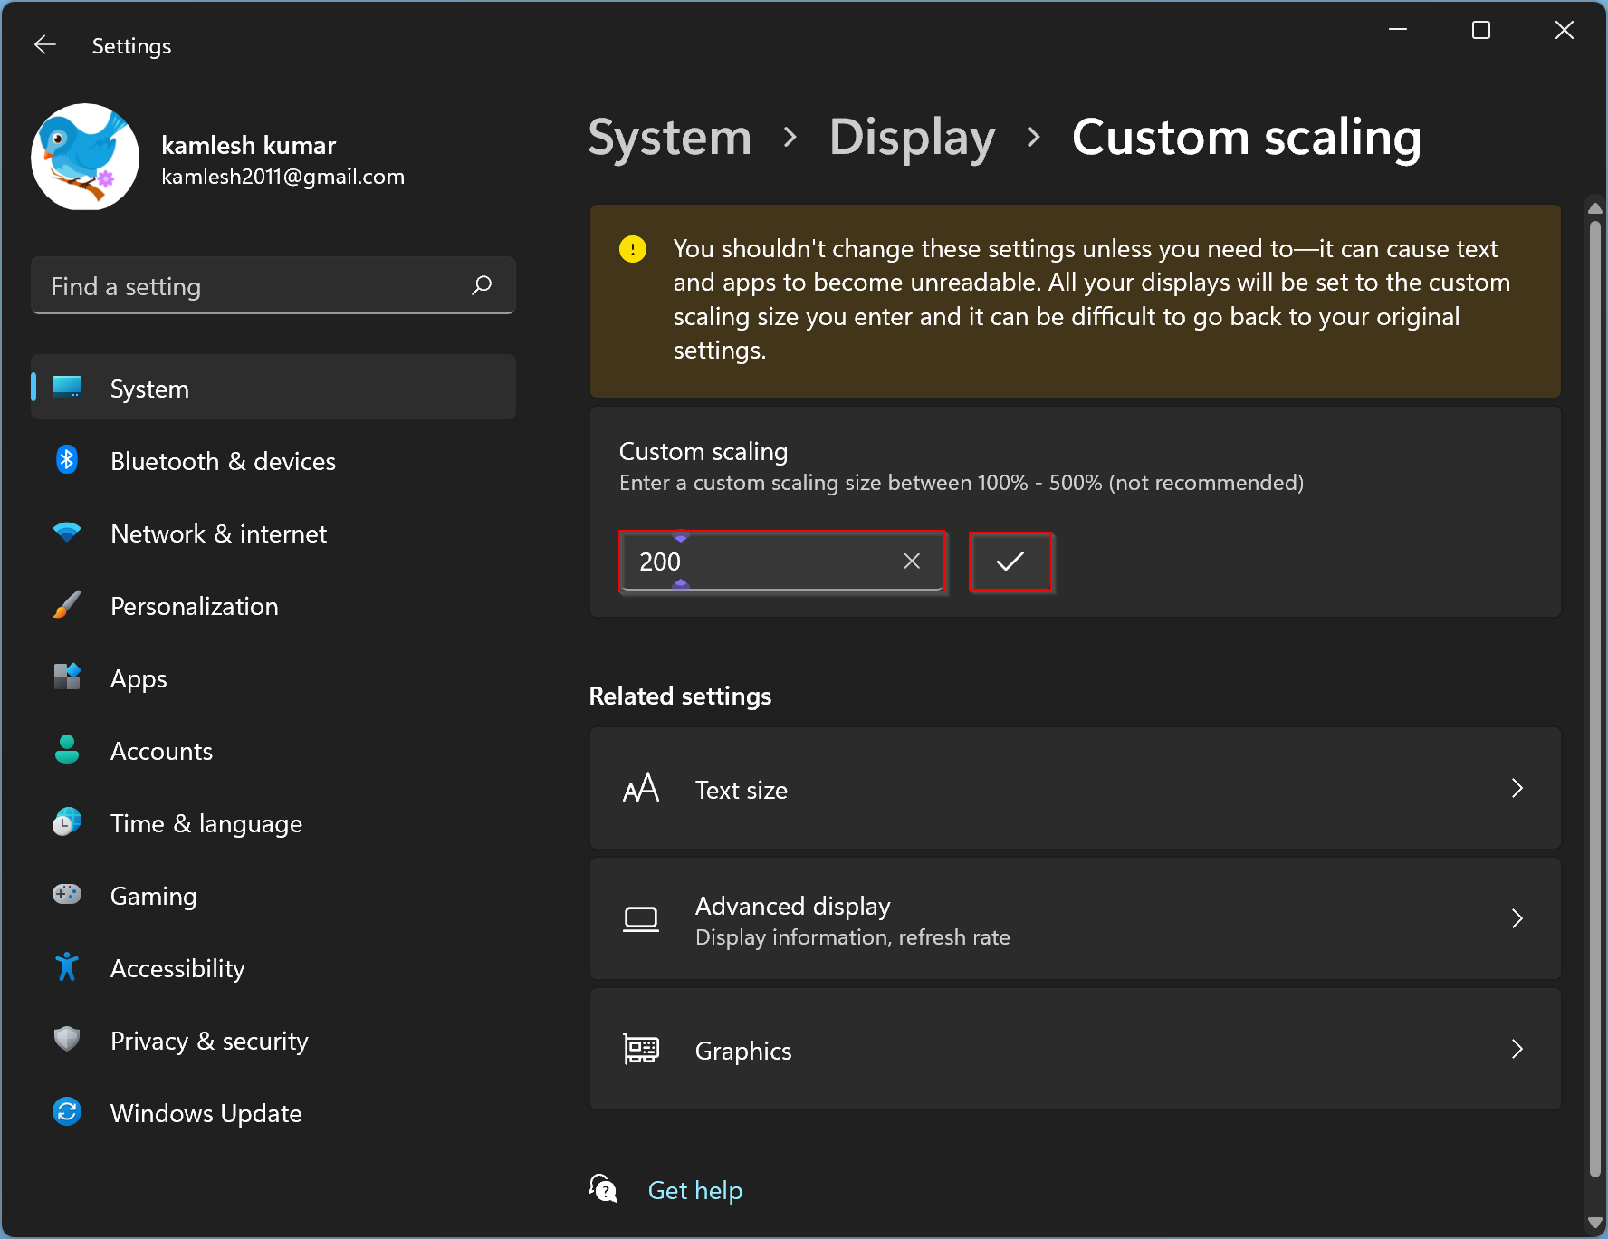
Task: Click the Apps tiles icon
Action: (x=67, y=677)
